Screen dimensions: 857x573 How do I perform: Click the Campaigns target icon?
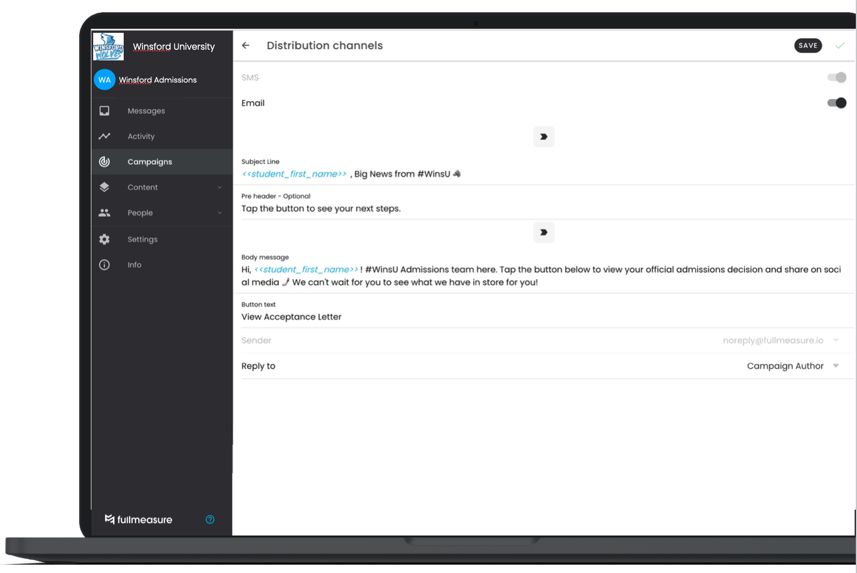[104, 162]
